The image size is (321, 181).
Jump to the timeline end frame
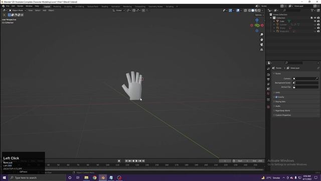point(143,161)
